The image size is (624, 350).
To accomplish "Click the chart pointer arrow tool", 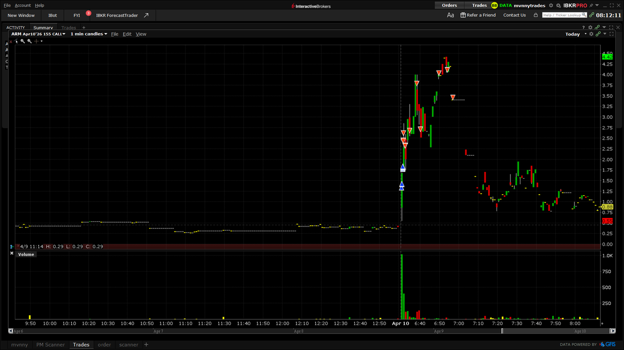I will (16, 42).
